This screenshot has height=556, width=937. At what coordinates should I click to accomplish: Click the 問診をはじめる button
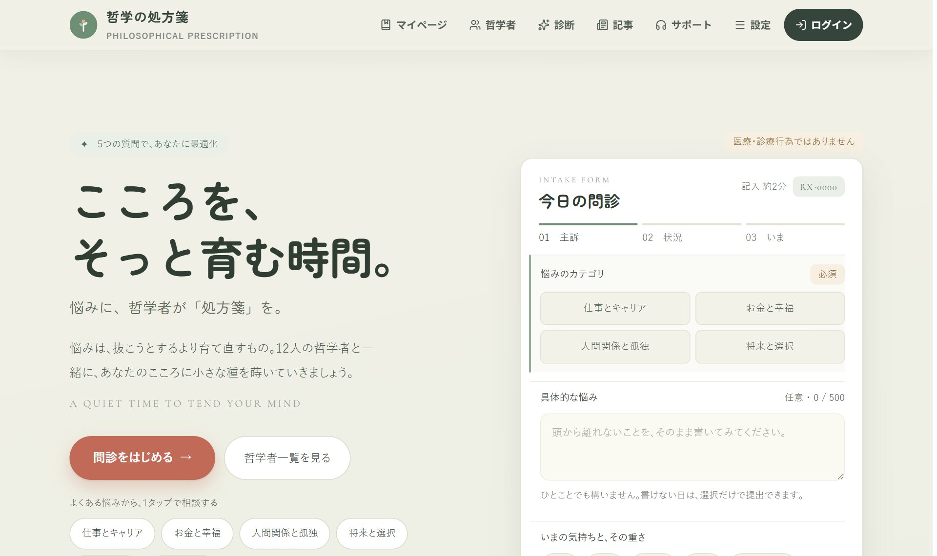143,458
